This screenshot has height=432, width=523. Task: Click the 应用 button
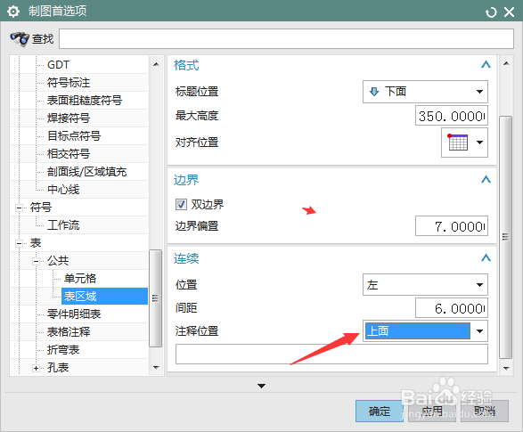point(432,411)
